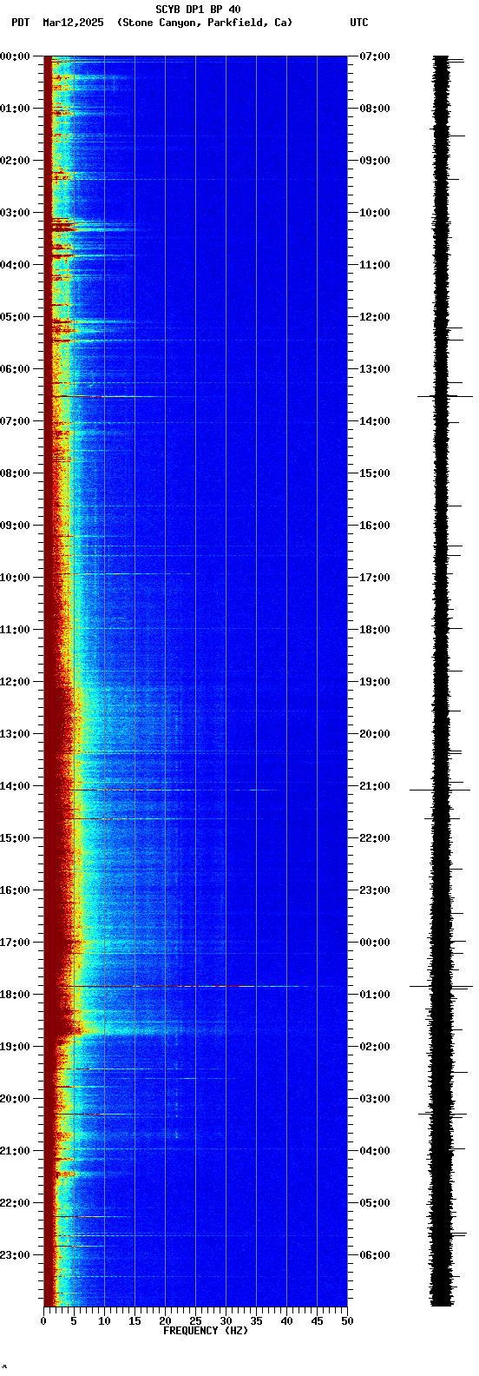Click the '10' frequency tick label
The image size is (479, 1376).
[x=104, y=1321]
